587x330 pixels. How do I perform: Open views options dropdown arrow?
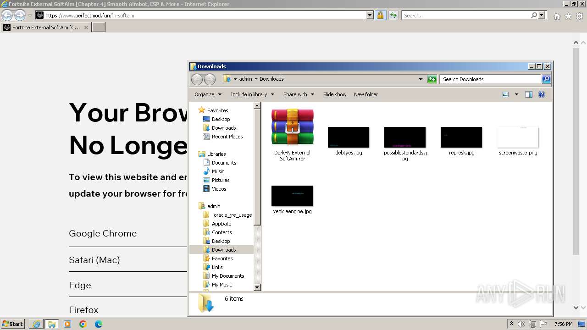point(516,94)
